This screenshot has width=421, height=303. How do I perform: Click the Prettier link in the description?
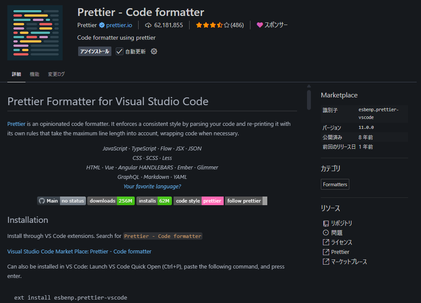click(16, 124)
